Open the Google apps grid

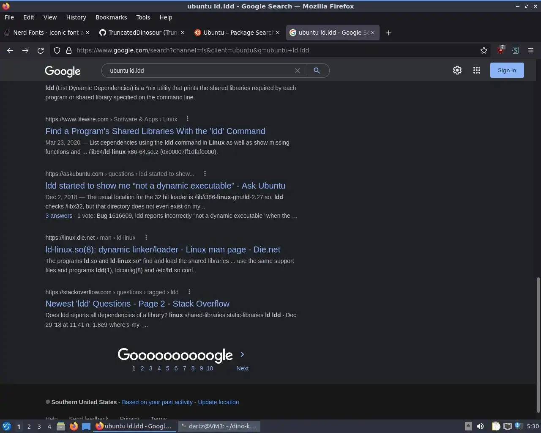[477, 70]
